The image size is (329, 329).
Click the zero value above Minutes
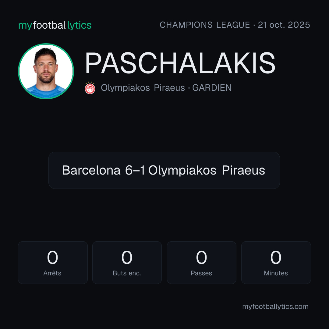click(x=276, y=257)
